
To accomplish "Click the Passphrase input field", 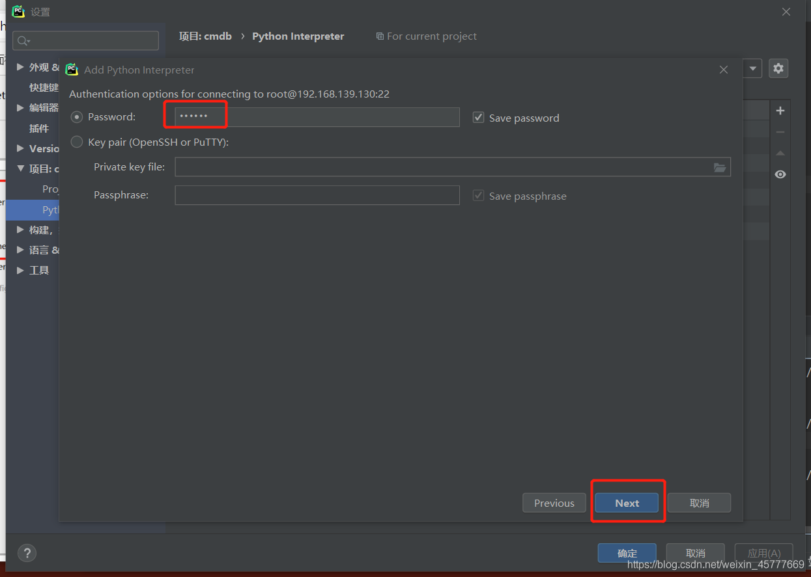I will (x=317, y=195).
